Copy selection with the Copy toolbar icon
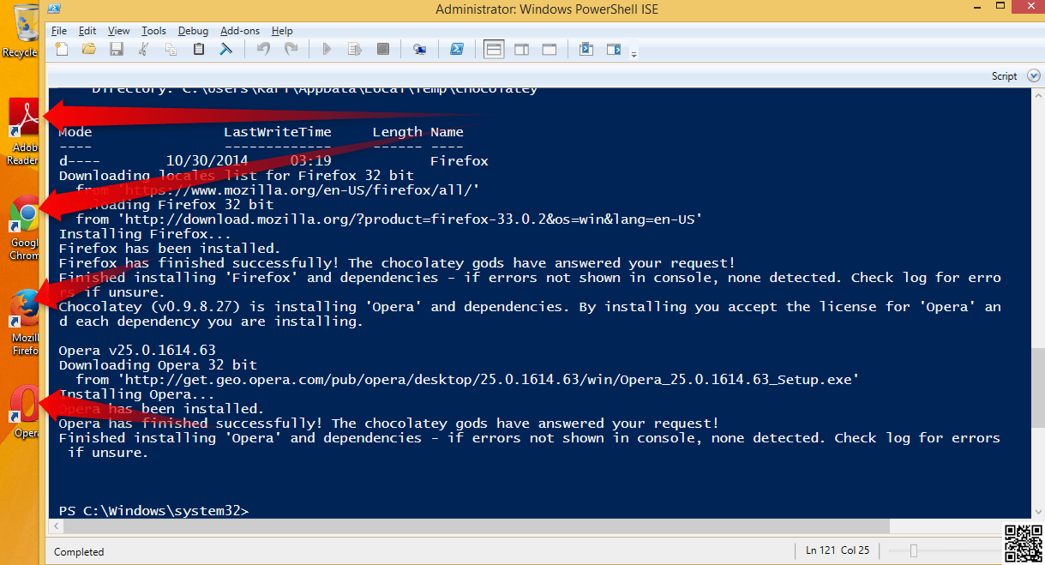 coord(171,50)
